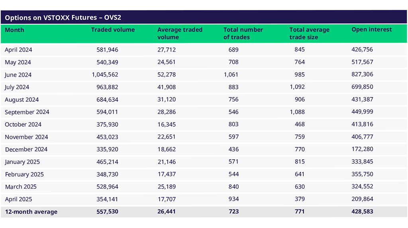This screenshot has width=408, height=228.
Task: Select March 2025 number of trades 840
Action: 234,187
